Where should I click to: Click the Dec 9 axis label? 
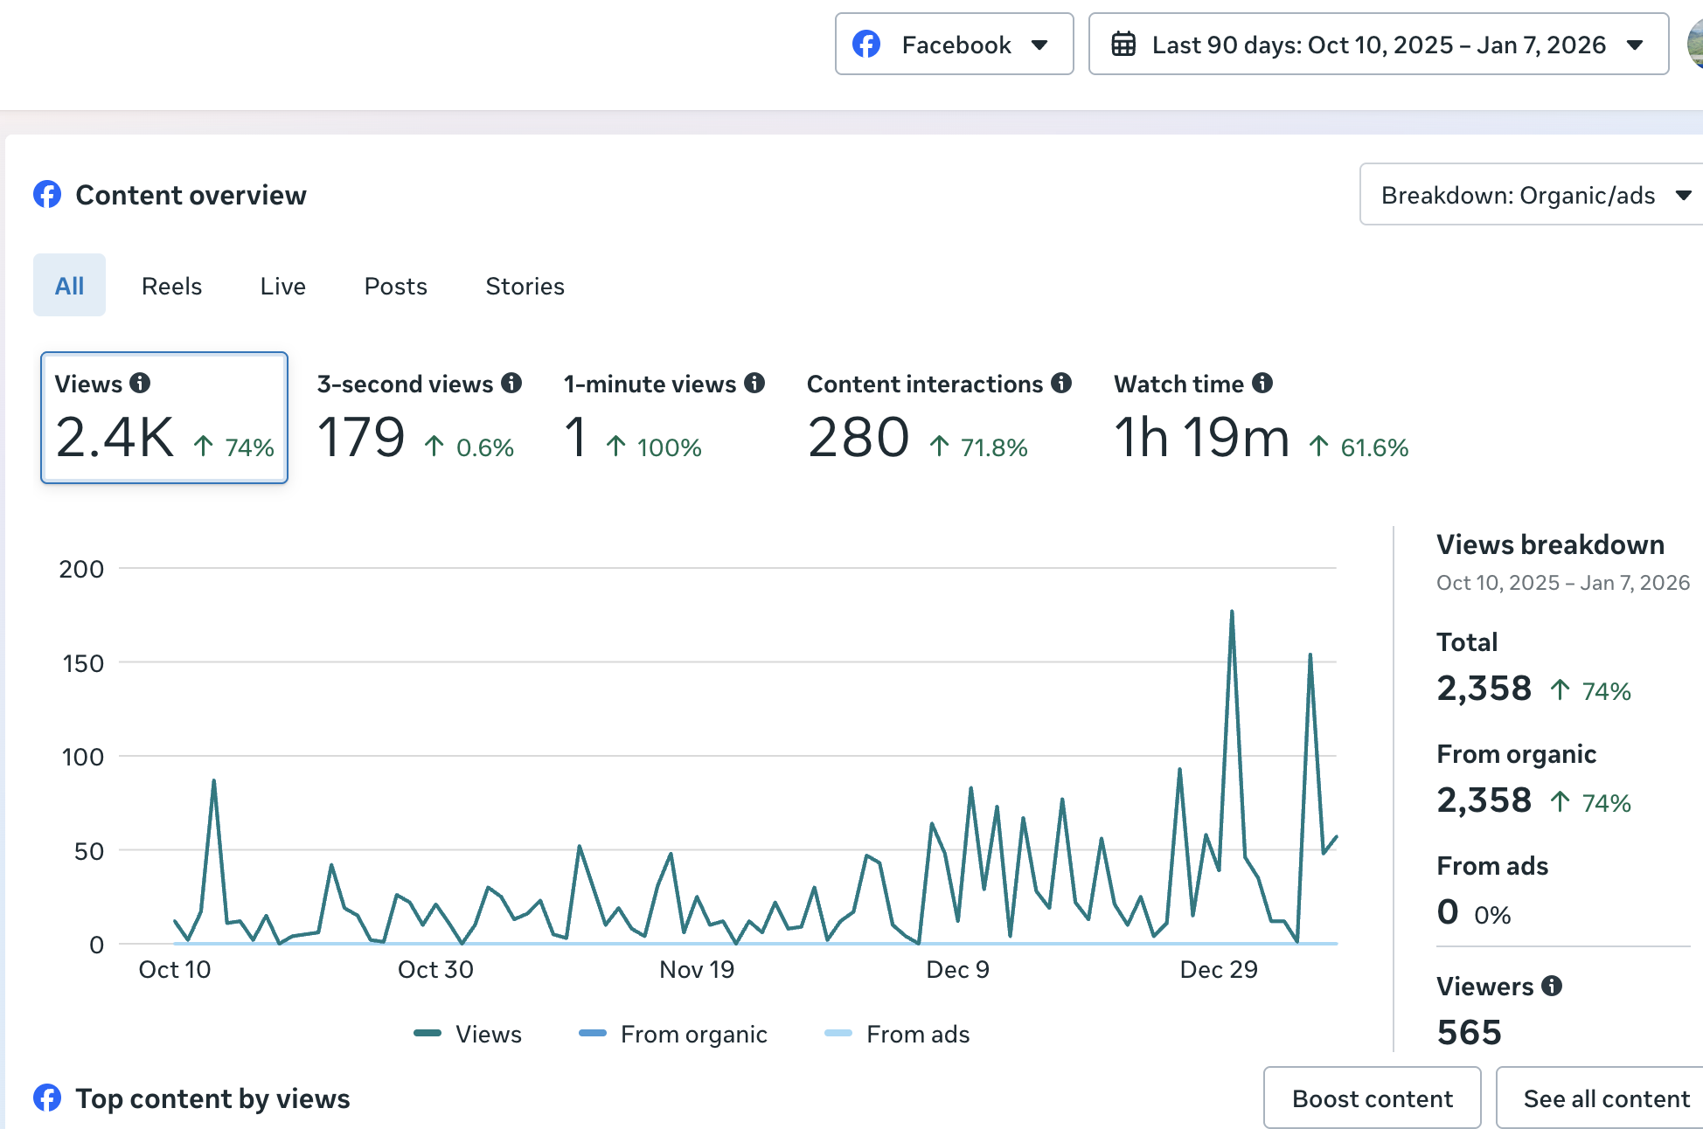coord(957,969)
